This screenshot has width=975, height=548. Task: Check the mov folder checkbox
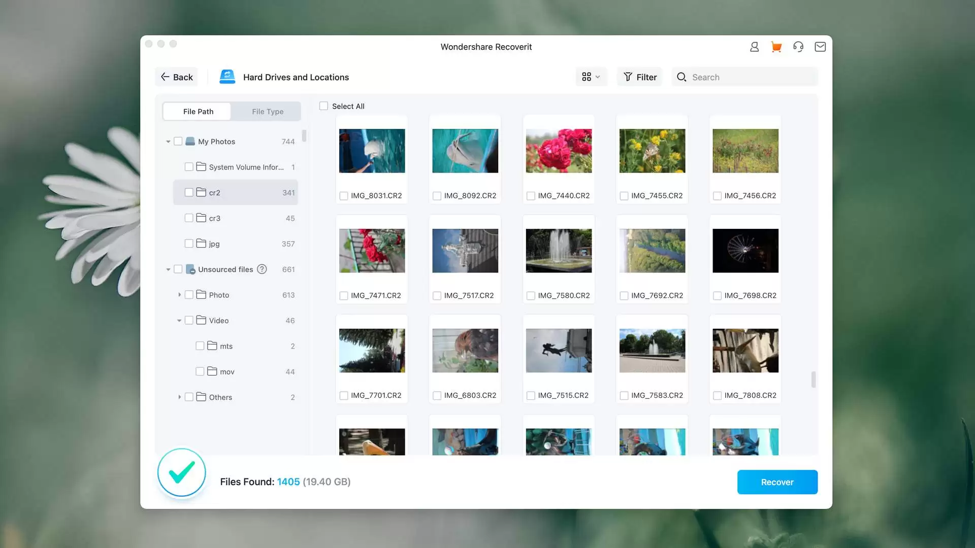pyautogui.click(x=200, y=371)
